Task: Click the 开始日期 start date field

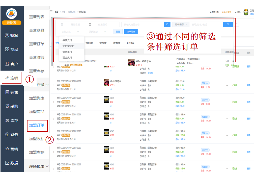Action: [x=75, y=24]
